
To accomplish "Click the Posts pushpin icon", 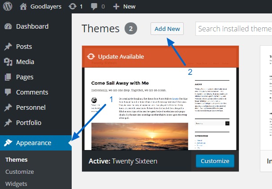I will point(8,47).
